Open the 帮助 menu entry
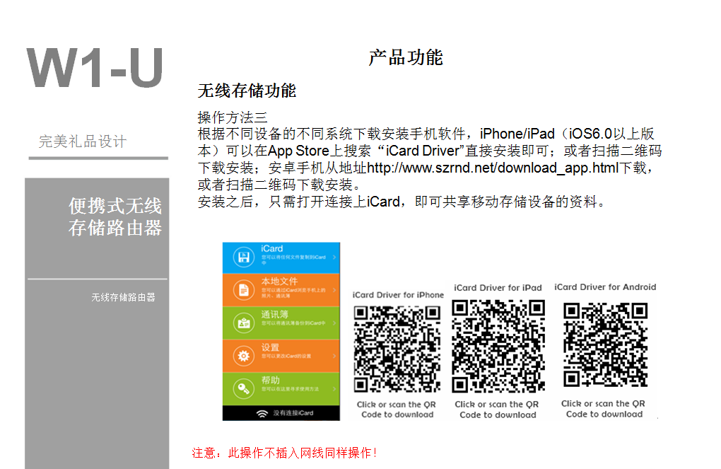 click(281, 389)
